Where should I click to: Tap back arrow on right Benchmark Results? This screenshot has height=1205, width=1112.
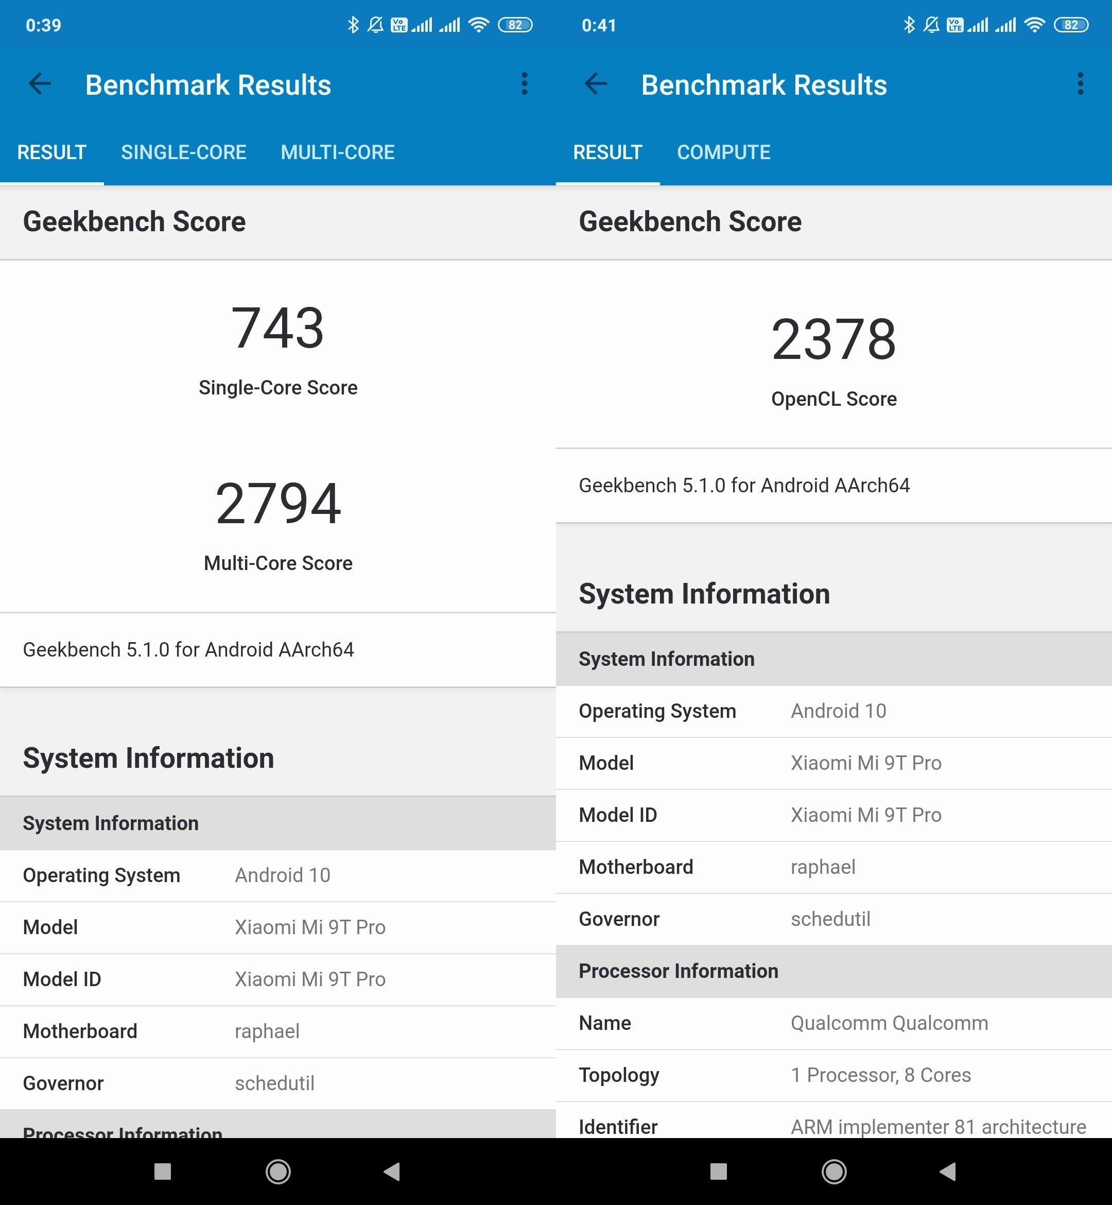pyautogui.click(x=596, y=84)
